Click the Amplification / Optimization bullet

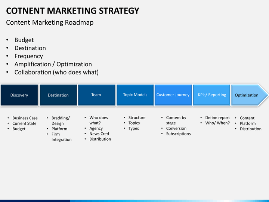pyautogui.click(x=53, y=64)
